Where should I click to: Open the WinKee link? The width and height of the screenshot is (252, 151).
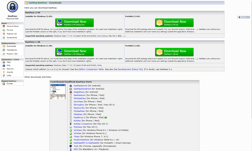tap(77, 133)
